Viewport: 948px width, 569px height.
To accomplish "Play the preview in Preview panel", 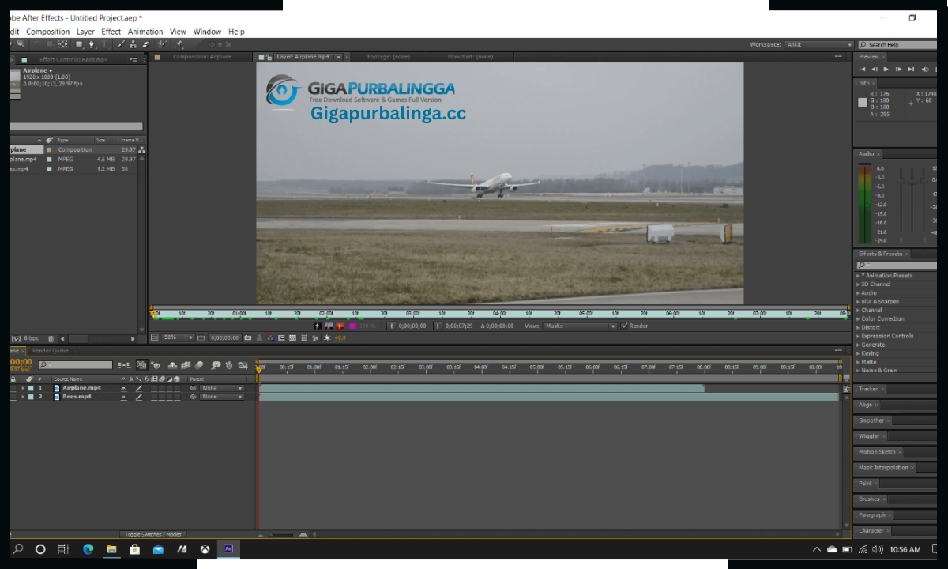I will point(886,70).
